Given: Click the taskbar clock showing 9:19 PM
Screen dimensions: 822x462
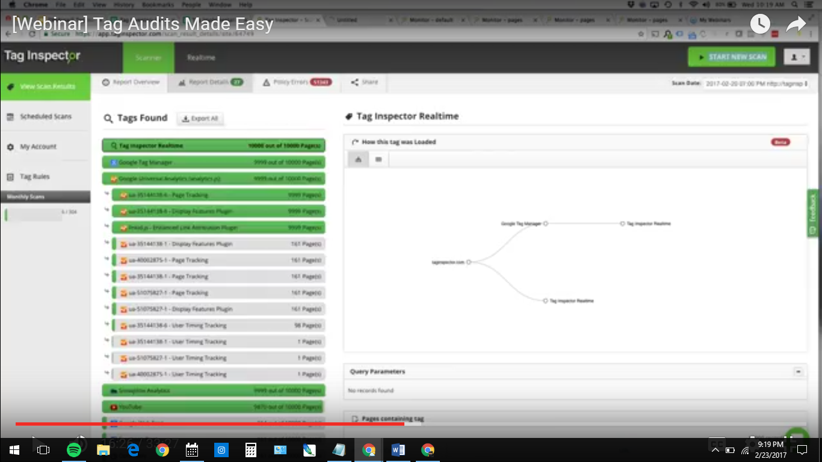Looking at the screenshot, I should [x=771, y=450].
